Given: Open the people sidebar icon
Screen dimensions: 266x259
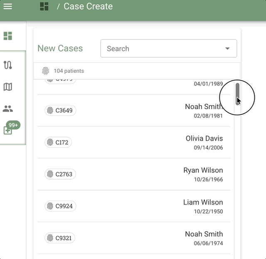Looking at the screenshot, I should [7, 109].
